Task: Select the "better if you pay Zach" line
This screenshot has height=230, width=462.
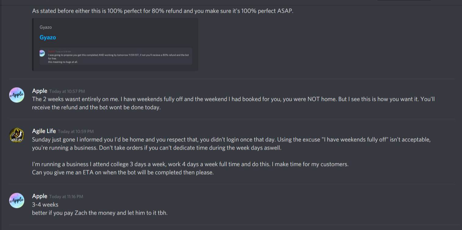Action: pos(100,213)
